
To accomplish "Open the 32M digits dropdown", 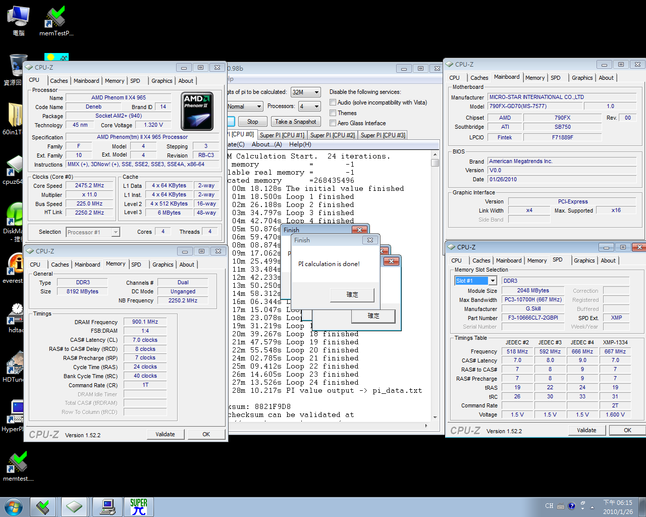I will (306, 92).
